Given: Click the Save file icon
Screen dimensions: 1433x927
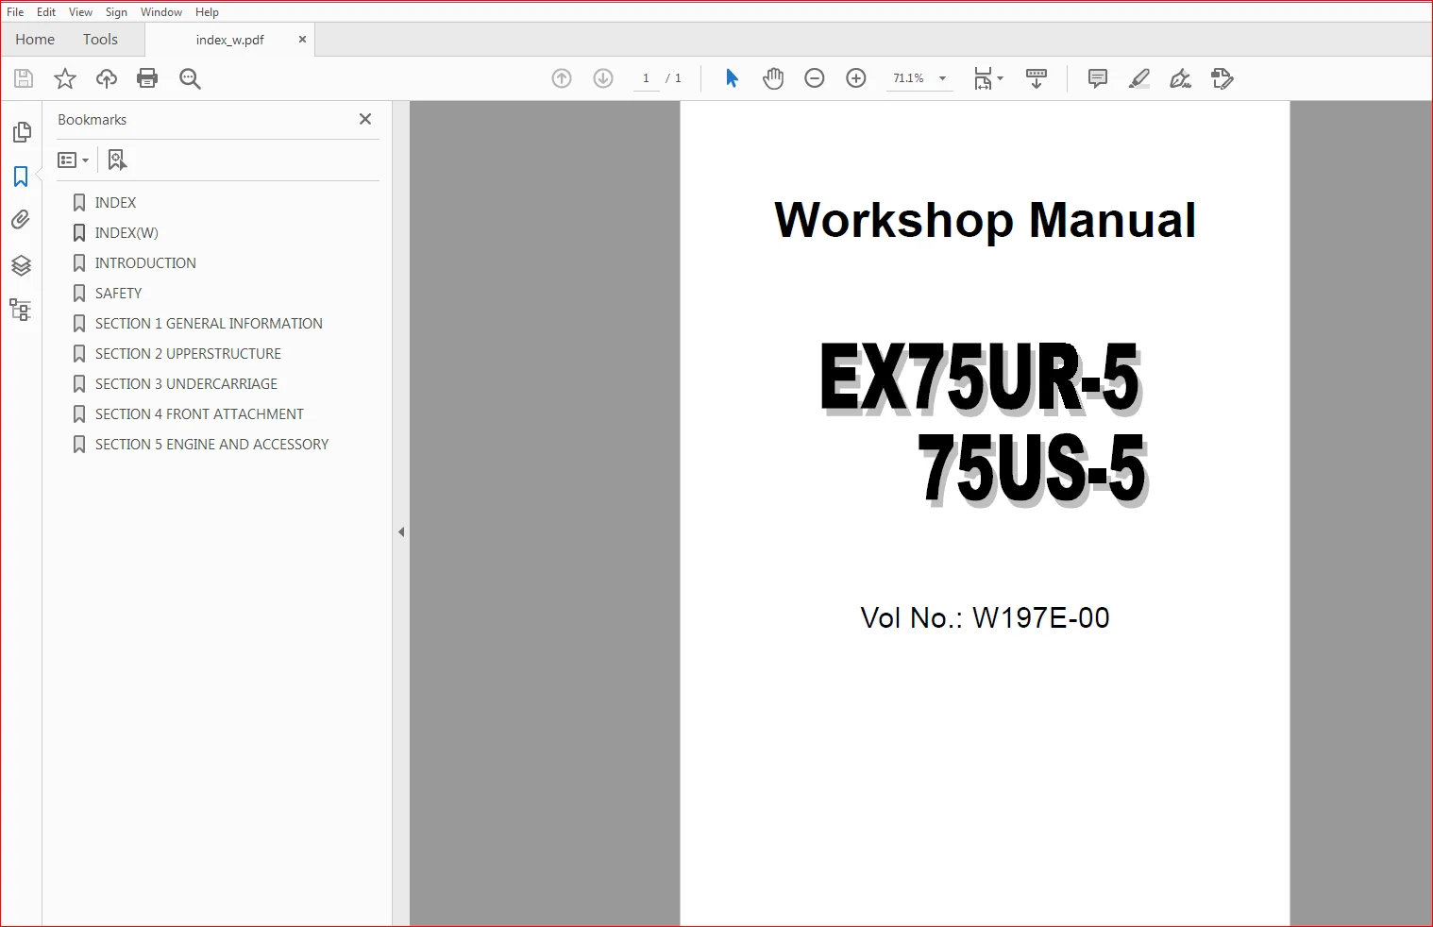Looking at the screenshot, I should click(24, 78).
